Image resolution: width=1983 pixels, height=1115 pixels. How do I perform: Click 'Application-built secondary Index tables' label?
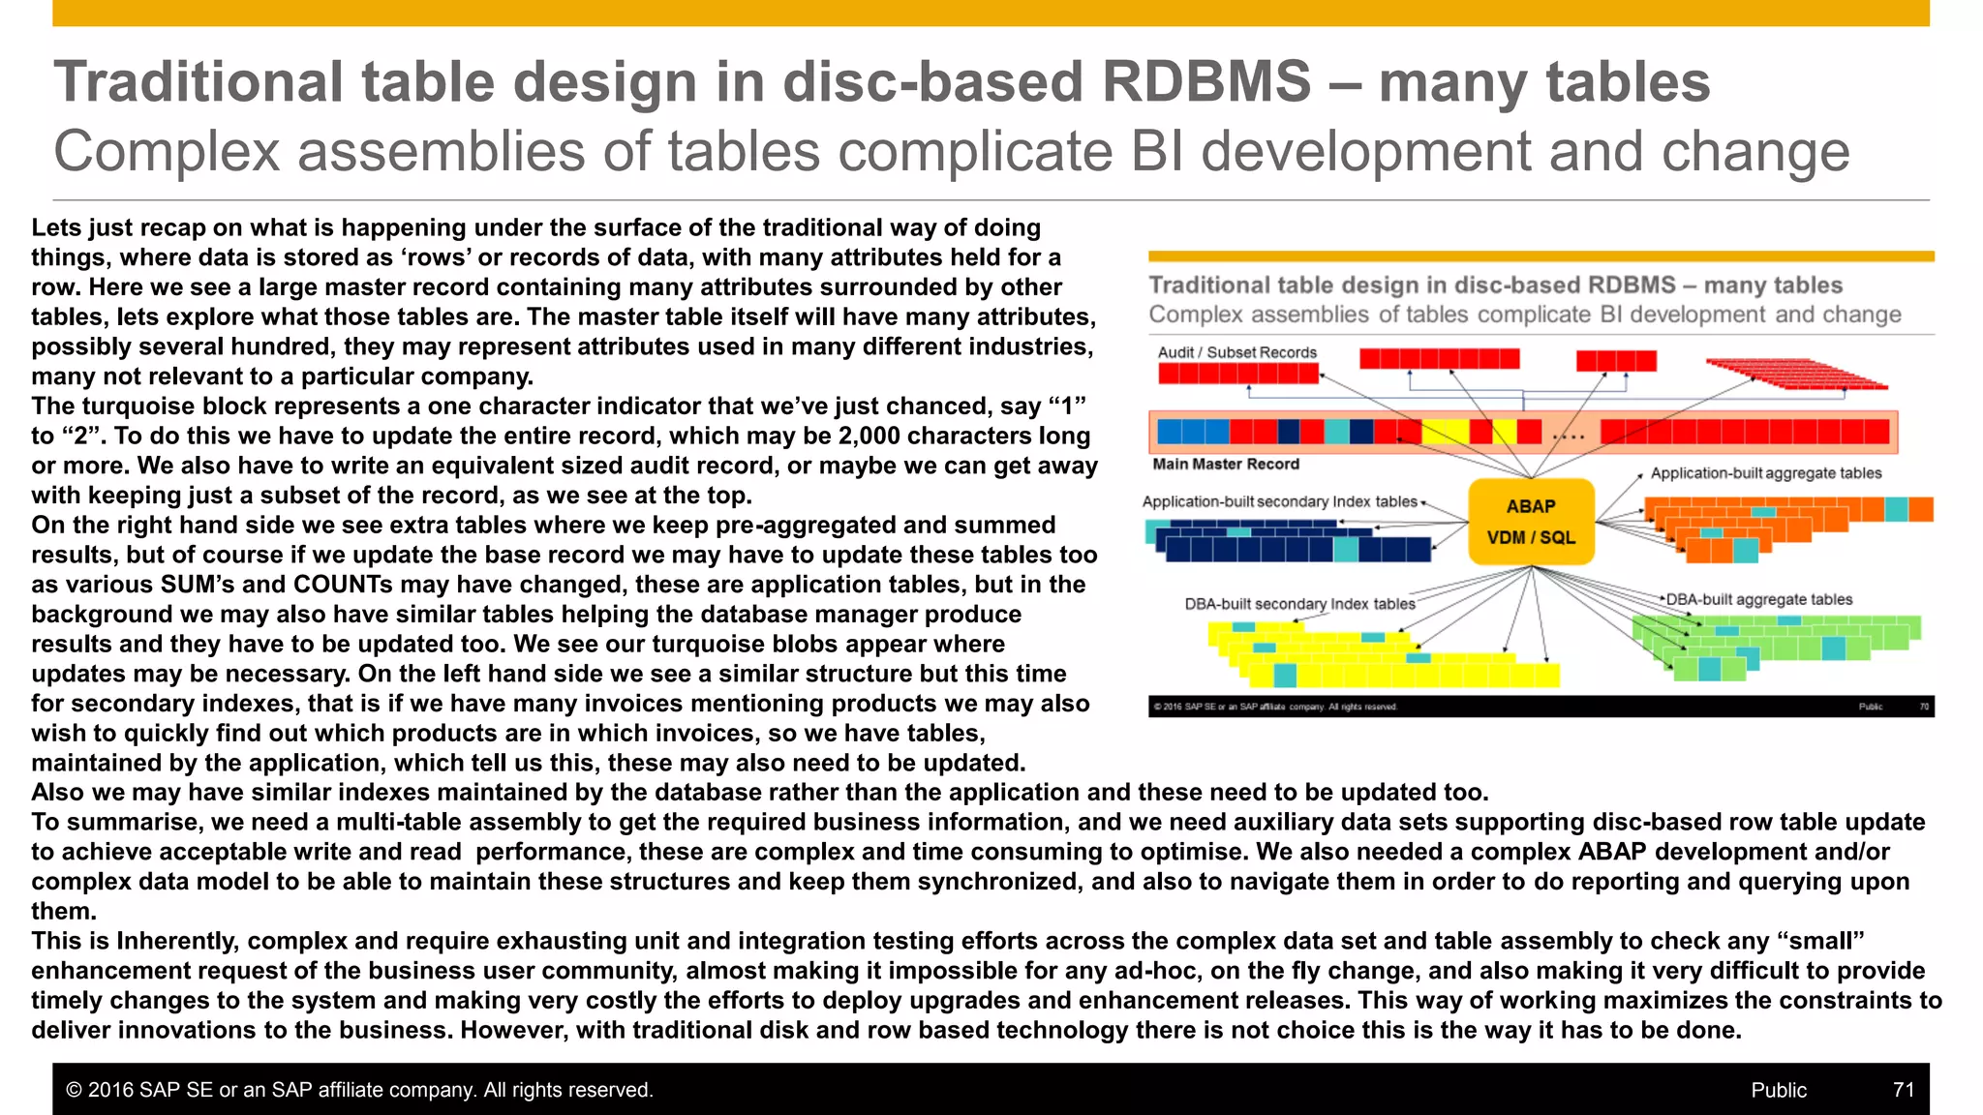point(1280,501)
